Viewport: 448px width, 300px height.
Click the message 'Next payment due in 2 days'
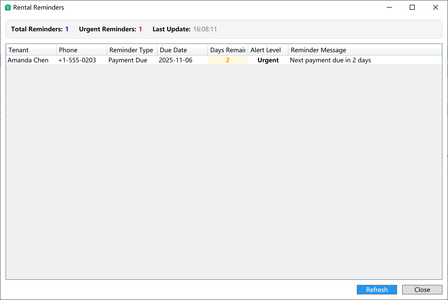coord(330,60)
